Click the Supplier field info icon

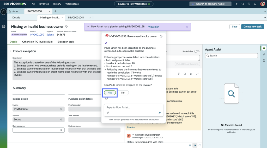coord(61,119)
